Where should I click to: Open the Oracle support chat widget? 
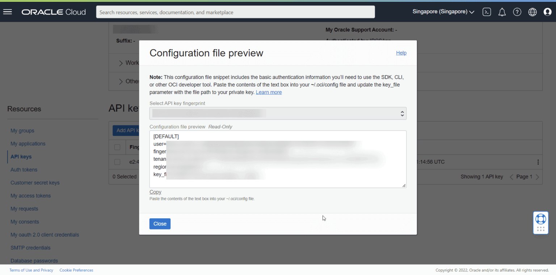coord(540,223)
